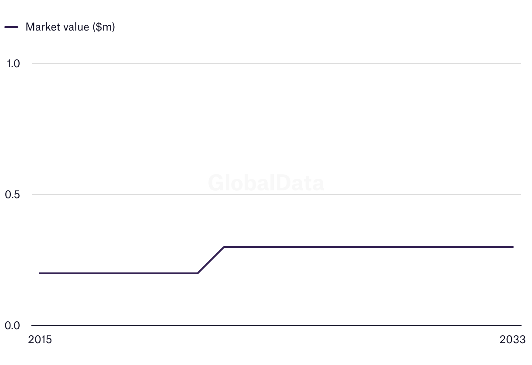The height and width of the screenshot is (365, 532).
Task: Select the 0.5 y-axis label
Action: (13, 195)
